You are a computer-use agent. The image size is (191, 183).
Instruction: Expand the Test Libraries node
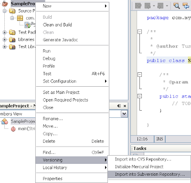(5, 46)
